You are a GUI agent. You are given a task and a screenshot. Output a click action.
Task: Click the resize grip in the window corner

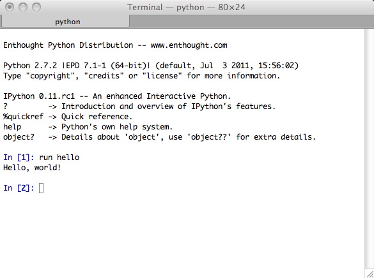(x=370, y=274)
